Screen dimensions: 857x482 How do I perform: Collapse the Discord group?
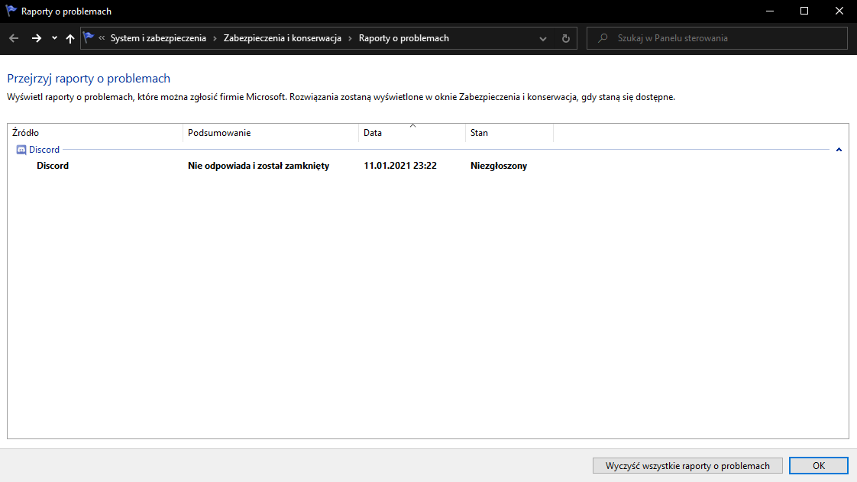pos(839,150)
